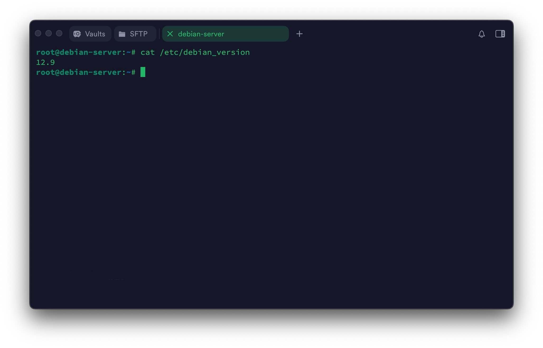The image size is (543, 348).
Task: Click the window minimize traffic light
Action: pos(49,33)
